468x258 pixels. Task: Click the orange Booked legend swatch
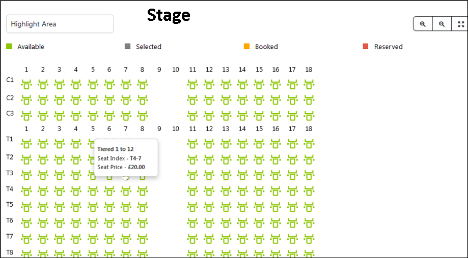(x=246, y=46)
